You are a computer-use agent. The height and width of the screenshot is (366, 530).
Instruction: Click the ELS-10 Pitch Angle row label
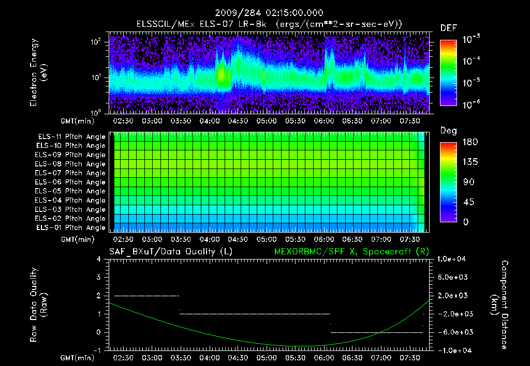coord(70,146)
